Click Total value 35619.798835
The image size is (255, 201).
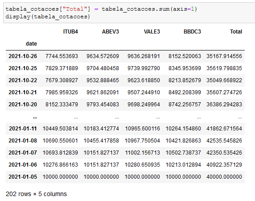pyautogui.click(x=224, y=68)
